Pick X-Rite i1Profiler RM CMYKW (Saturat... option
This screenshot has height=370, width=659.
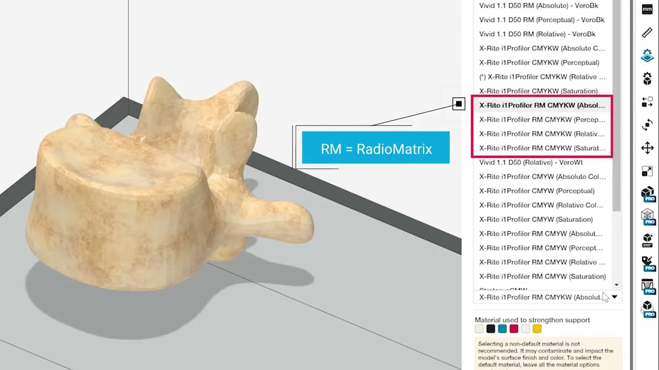pyautogui.click(x=542, y=148)
